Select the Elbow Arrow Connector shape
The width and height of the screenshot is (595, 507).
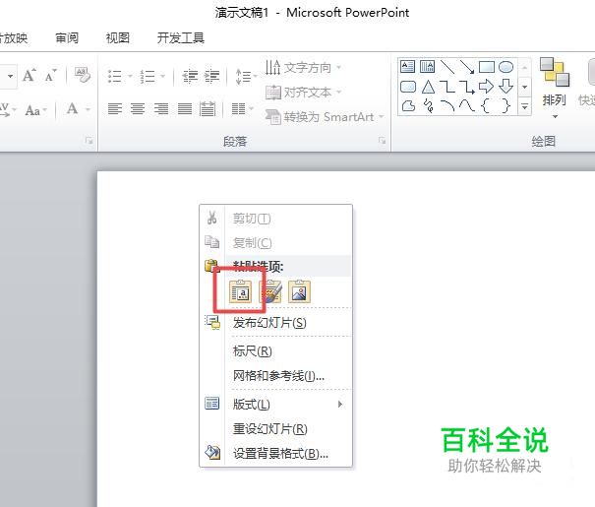[467, 87]
